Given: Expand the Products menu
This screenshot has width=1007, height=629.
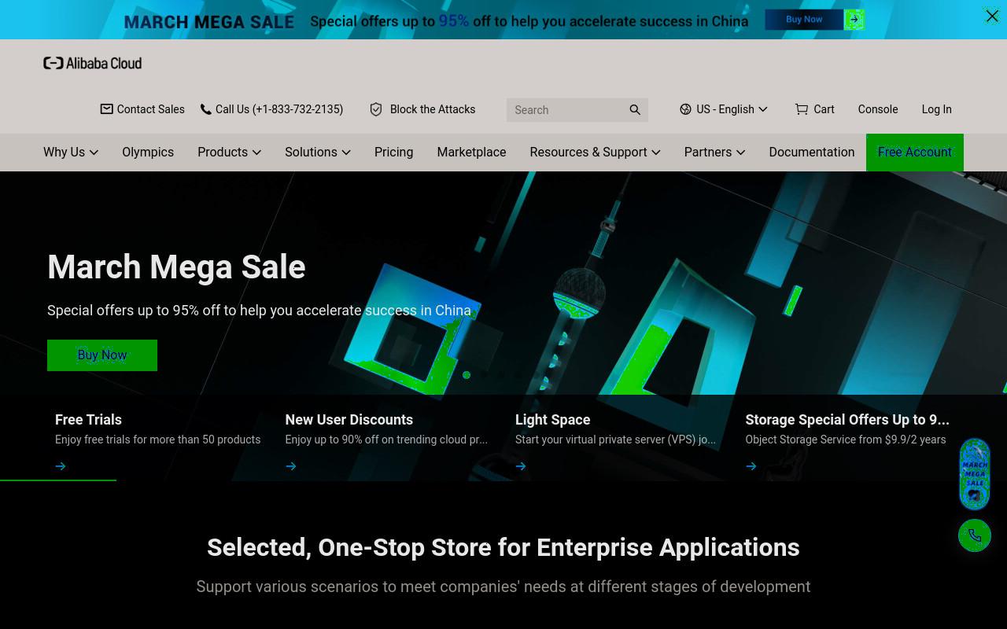Looking at the screenshot, I should (229, 152).
